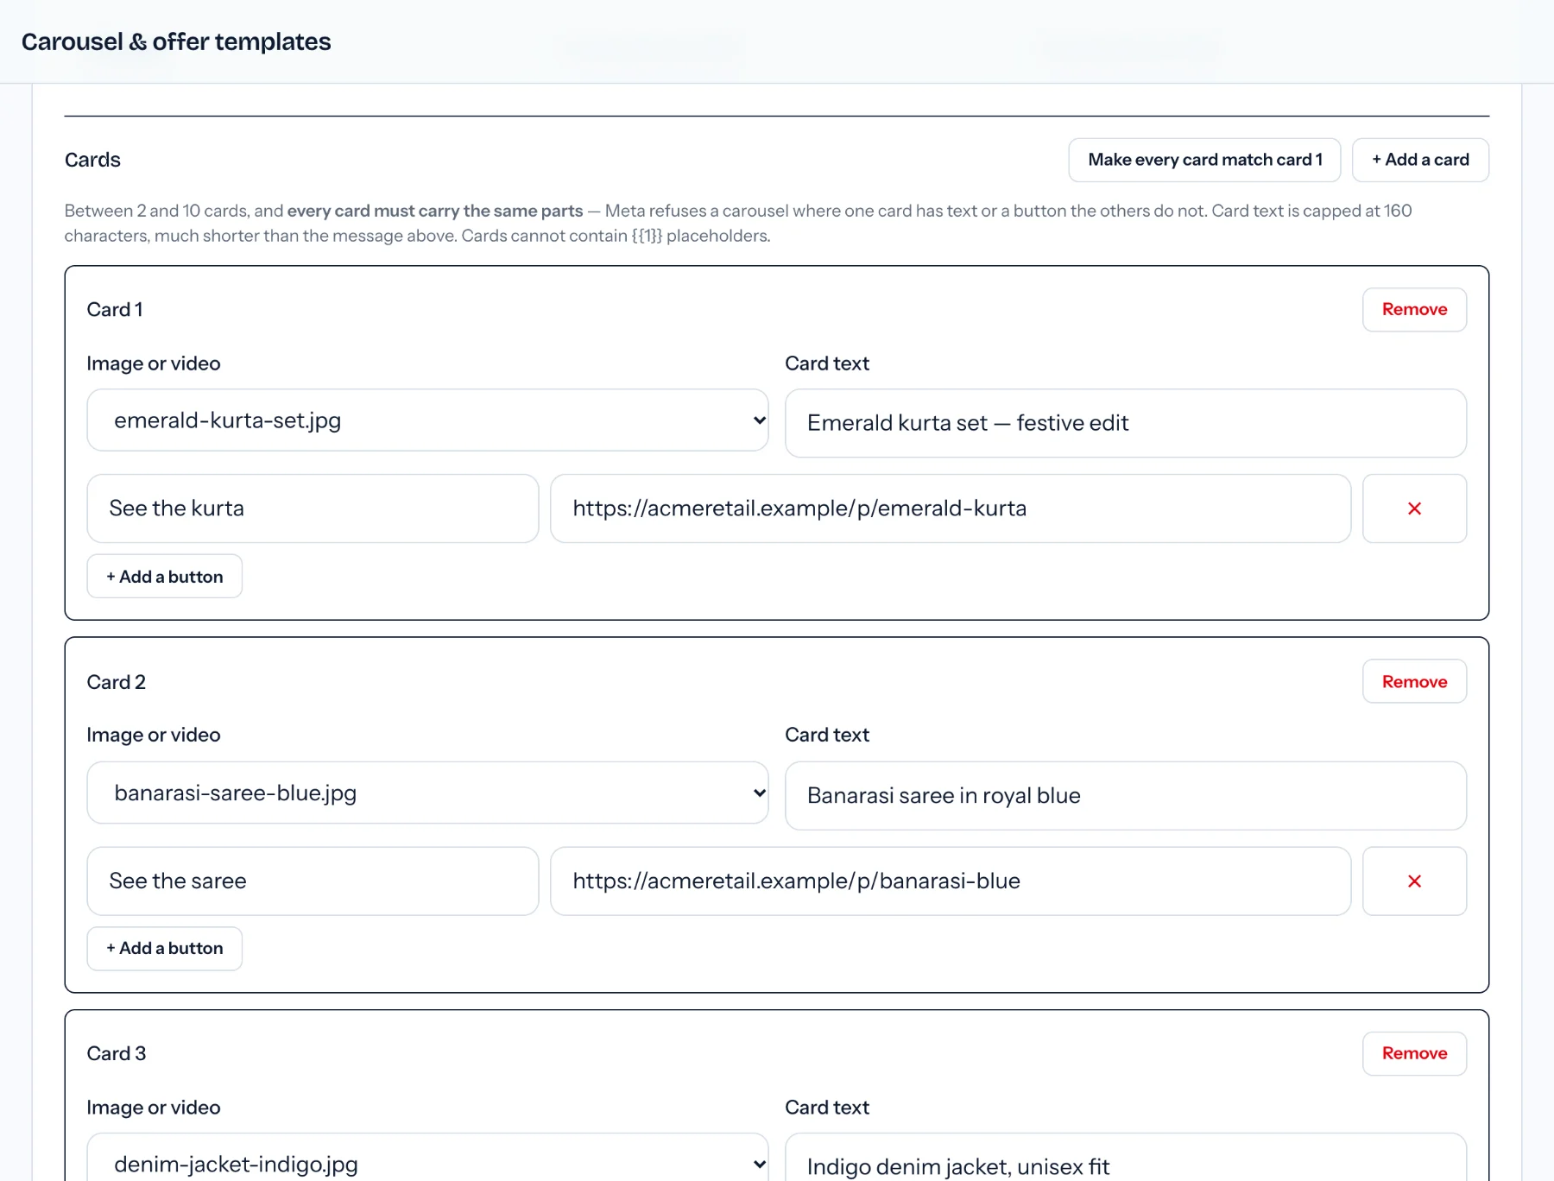Remove Card 3
Image resolution: width=1554 pixels, height=1181 pixels.
(x=1414, y=1053)
